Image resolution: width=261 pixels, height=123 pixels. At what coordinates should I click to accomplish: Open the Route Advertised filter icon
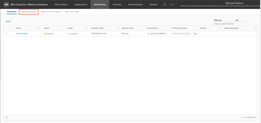(254, 28)
